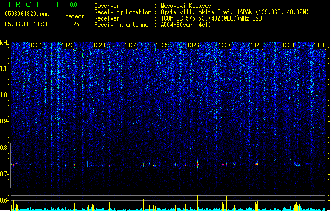The image size is (331, 211).
Task: Click the meteor count value 25
Action: click(76, 24)
